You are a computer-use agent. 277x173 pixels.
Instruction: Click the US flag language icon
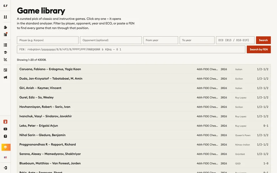point(5,157)
